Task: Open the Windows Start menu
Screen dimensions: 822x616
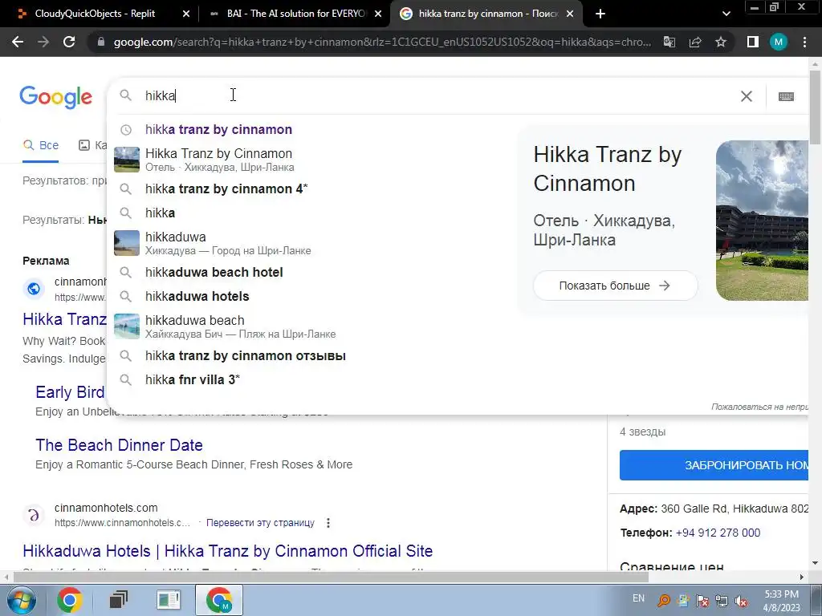Action: click(22, 600)
